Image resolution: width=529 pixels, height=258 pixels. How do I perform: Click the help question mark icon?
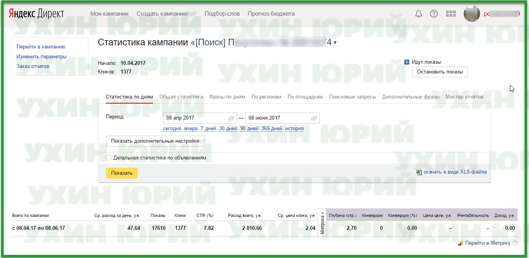434,13
